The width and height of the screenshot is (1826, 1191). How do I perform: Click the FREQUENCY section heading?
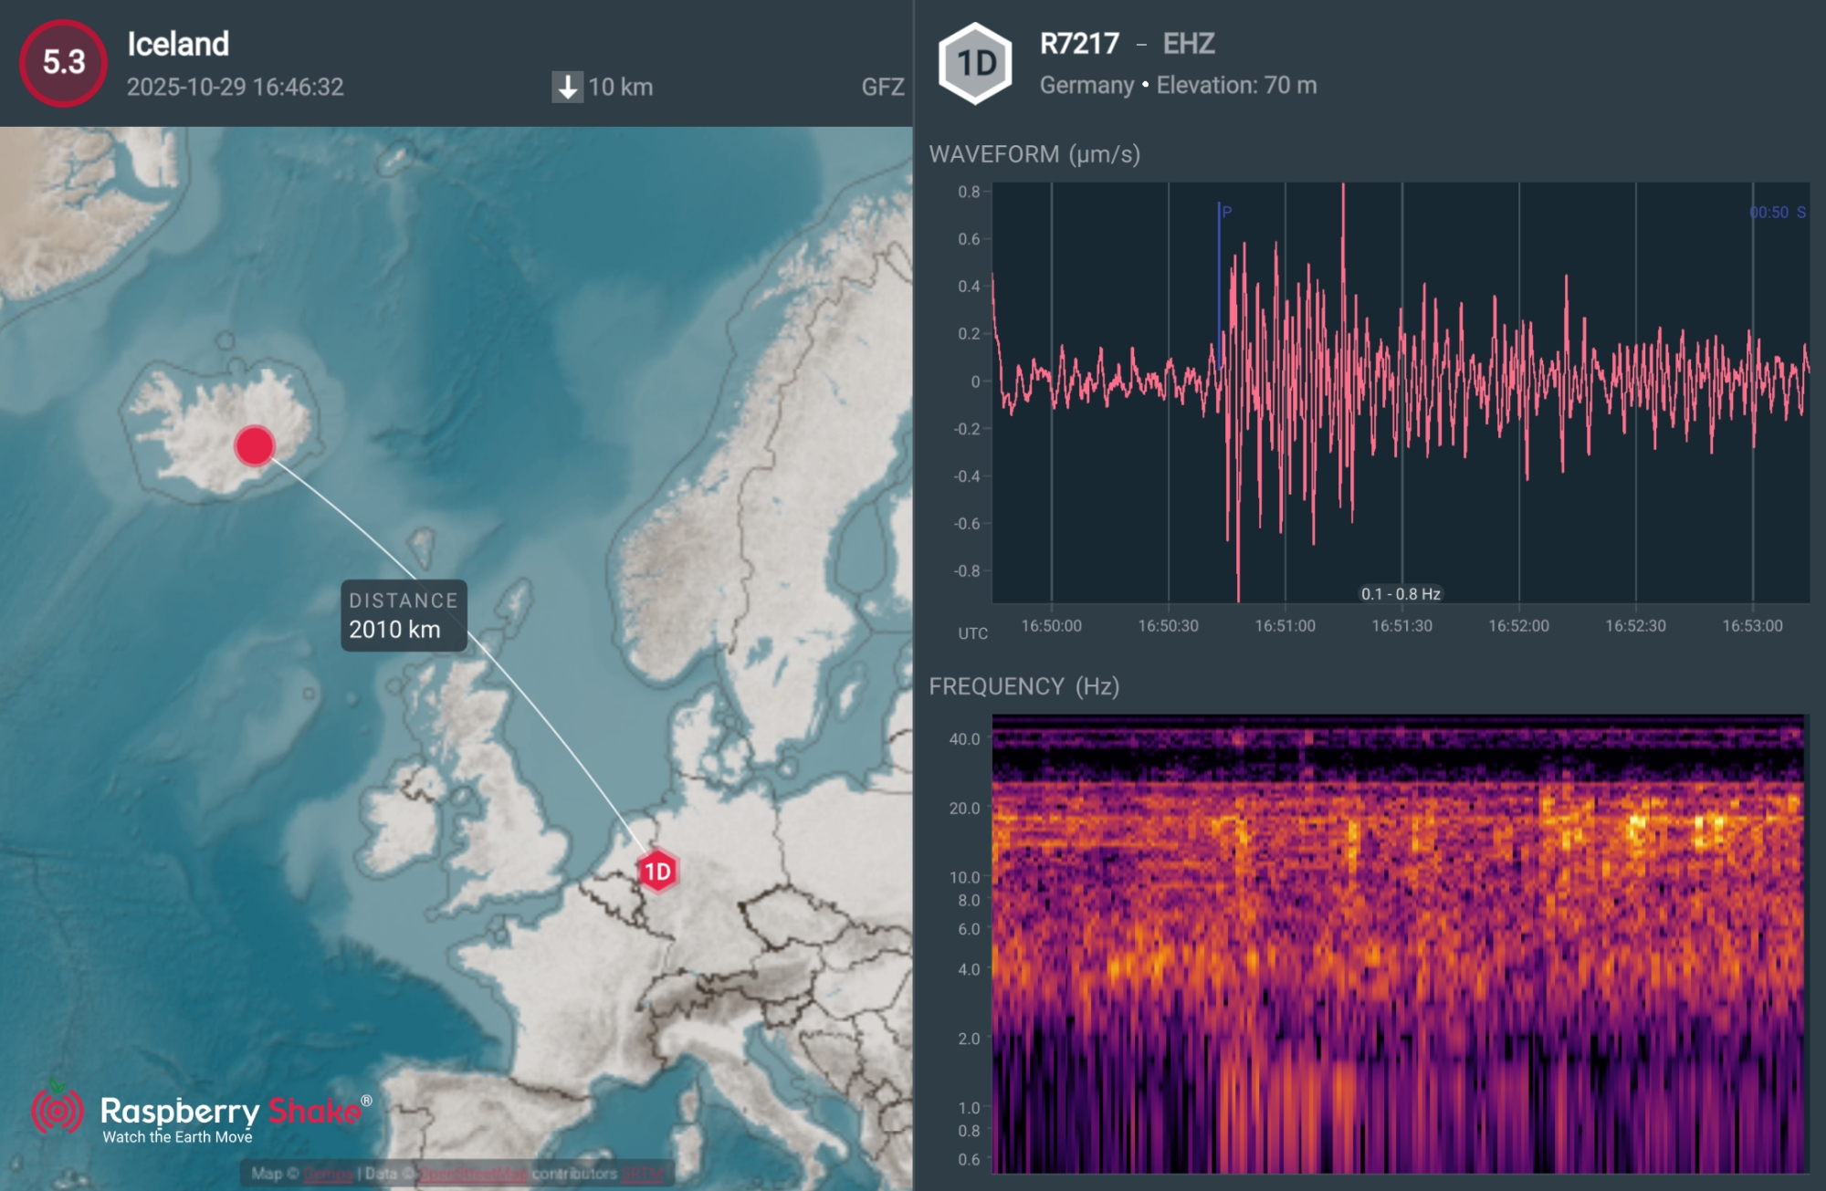(1023, 686)
